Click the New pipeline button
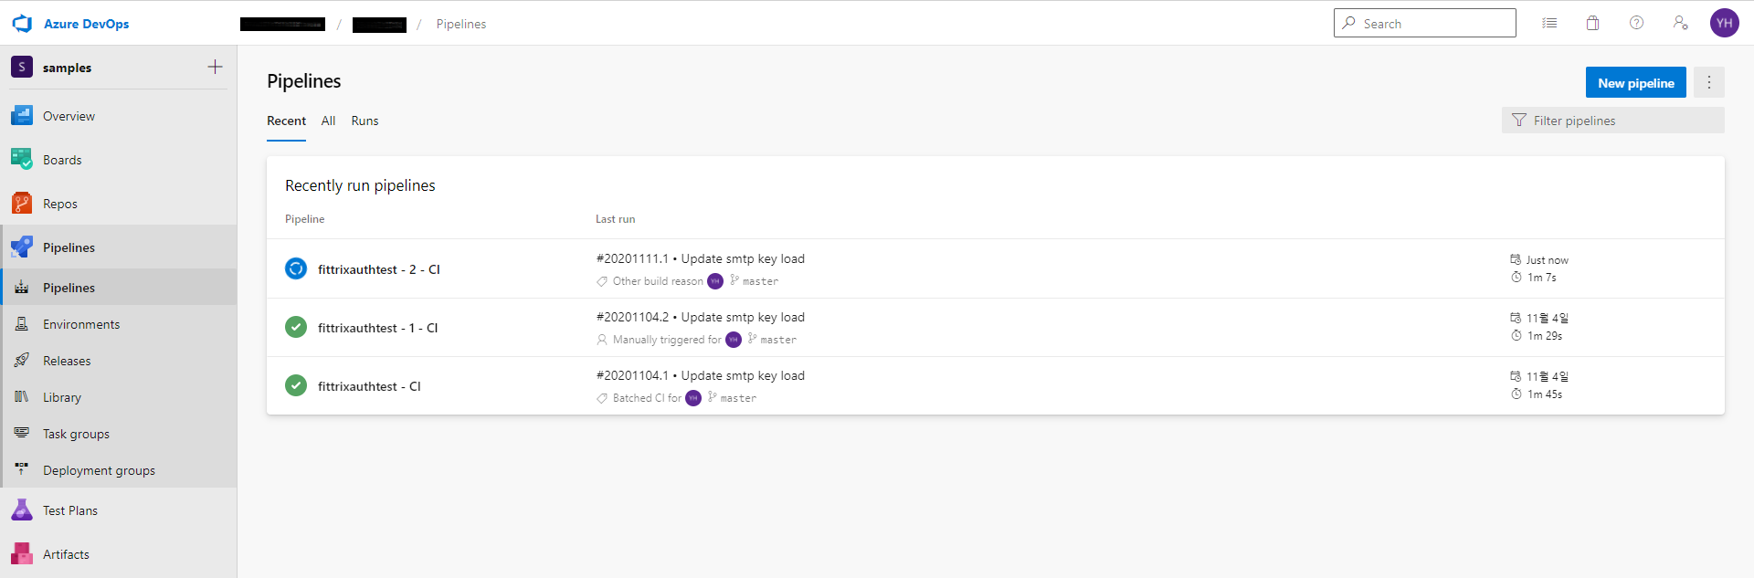Screen dimensions: 1754x578 click(1635, 82)
